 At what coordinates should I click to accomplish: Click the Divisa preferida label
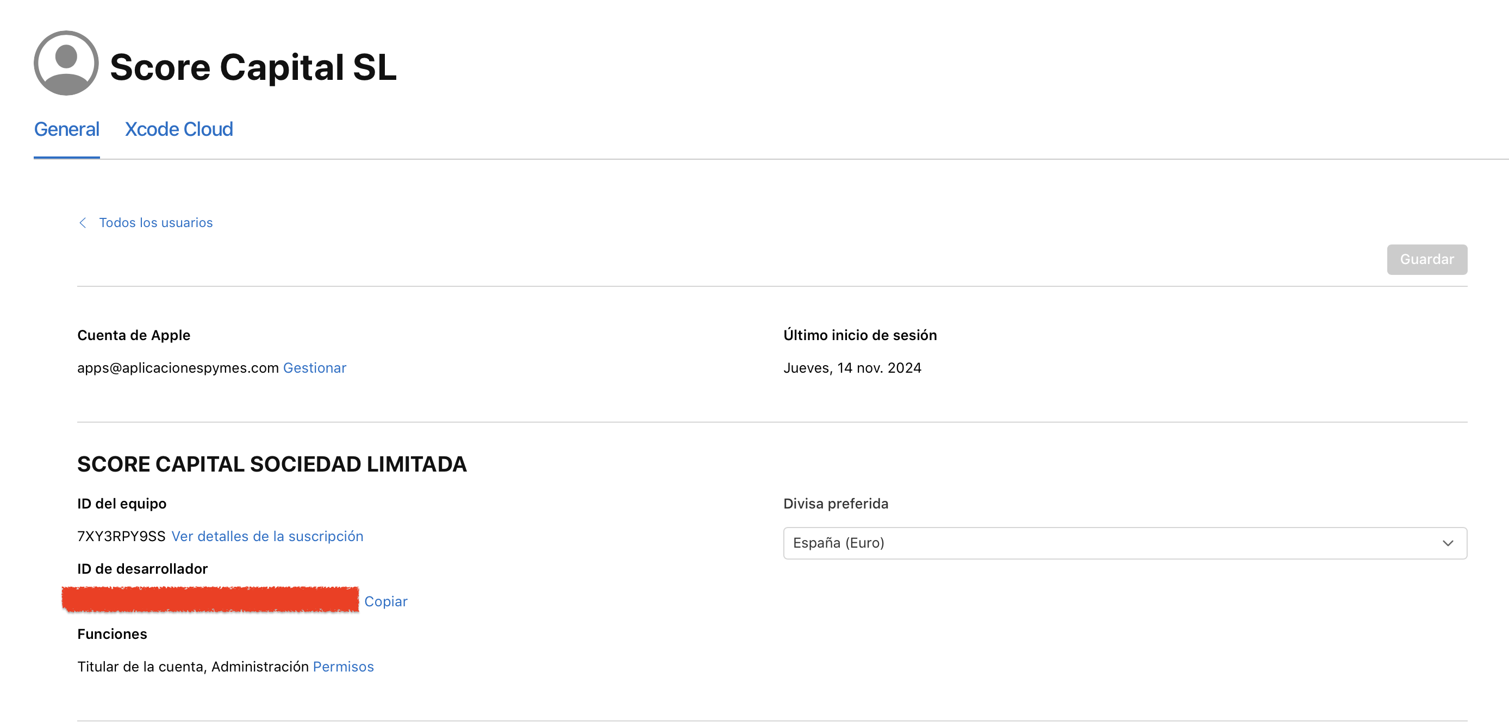pyautogui.click(x=835, y=504)
